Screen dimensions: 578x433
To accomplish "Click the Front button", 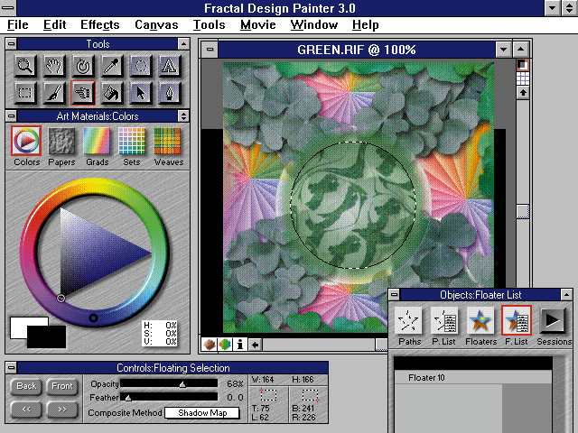I will [x=62, y=386].
